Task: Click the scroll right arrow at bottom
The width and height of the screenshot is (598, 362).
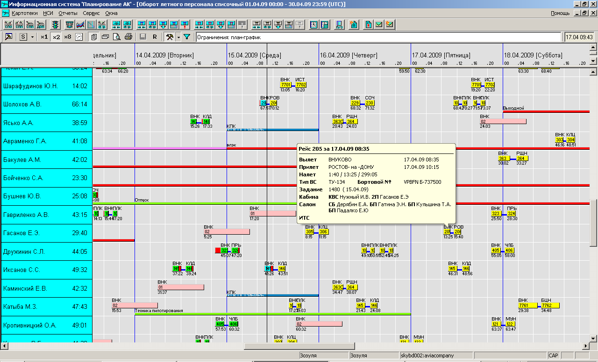Action: pos(586,346)
